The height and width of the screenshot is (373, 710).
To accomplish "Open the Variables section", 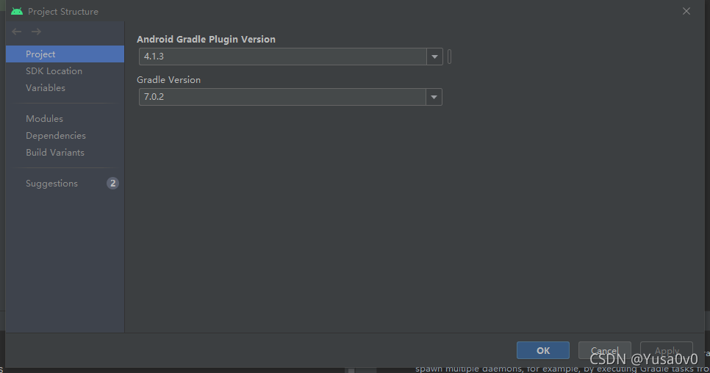I will pyautogui.click(x=46, y=87).
